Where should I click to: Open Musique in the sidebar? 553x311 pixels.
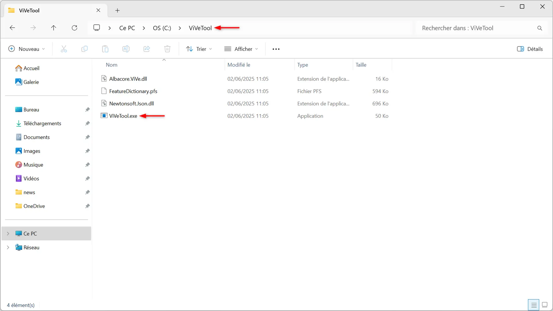coord(33,165)
